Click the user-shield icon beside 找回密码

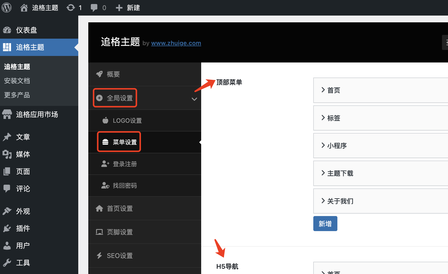(105, 185)
